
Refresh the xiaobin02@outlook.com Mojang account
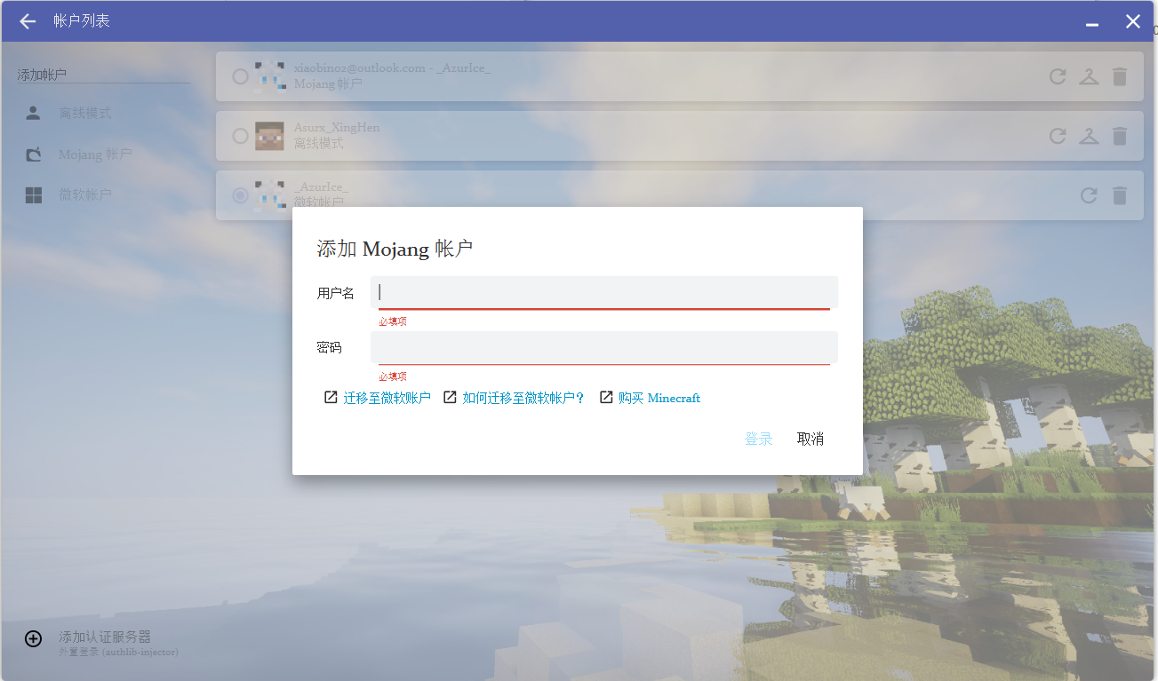(1058, 76)
